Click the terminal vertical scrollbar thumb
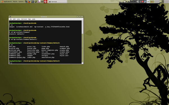The height and width of the screenshot is (105, 169). click(82, 48)
